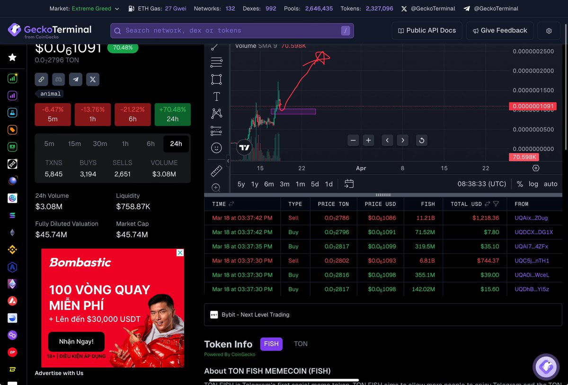568x385 pixels.
Task: Select the 15m stats timeframe tab
Action: click(x=74, y=144)
